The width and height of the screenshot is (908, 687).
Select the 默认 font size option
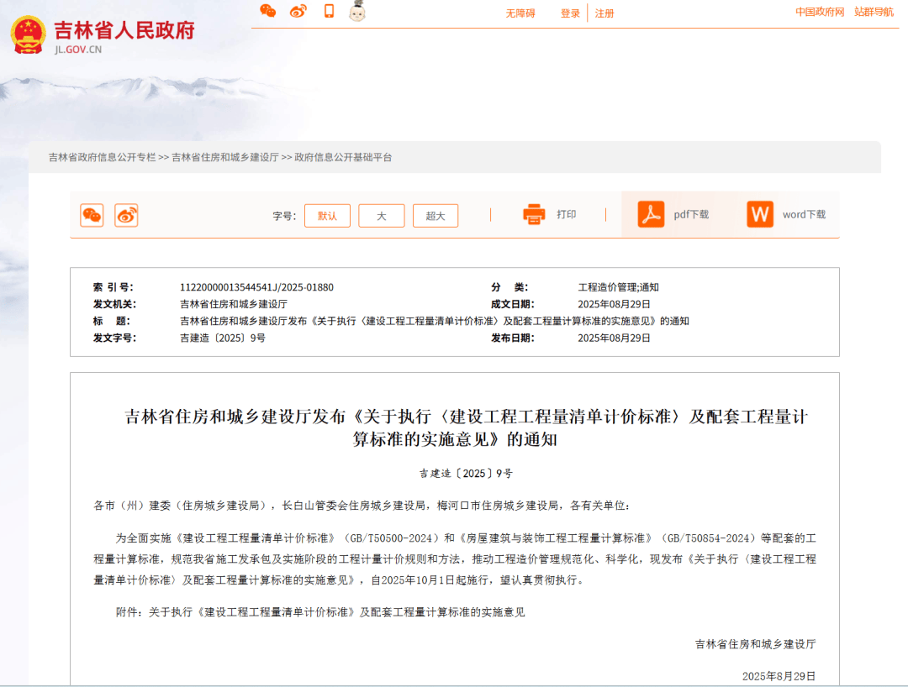[x=327, y=216]
